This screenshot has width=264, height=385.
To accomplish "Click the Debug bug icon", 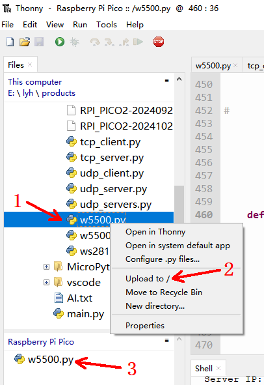I will click(75, 42).
